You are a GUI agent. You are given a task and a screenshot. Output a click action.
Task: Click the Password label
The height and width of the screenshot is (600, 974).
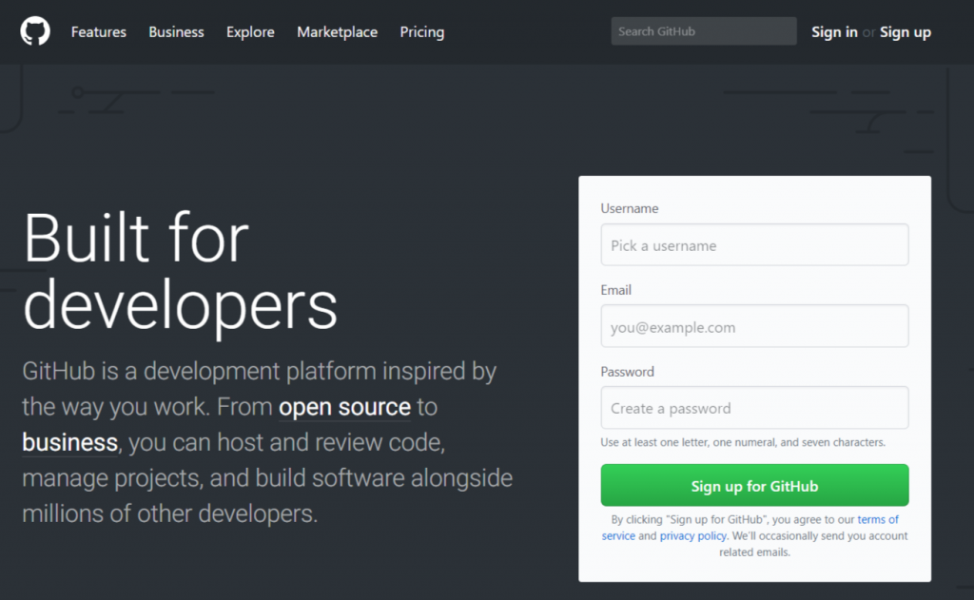[x=627, y=372]
